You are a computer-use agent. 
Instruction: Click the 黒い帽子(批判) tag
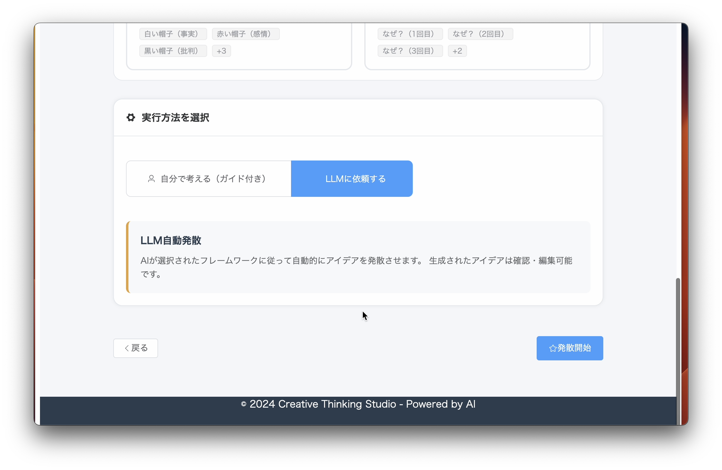tap(173, 51)
